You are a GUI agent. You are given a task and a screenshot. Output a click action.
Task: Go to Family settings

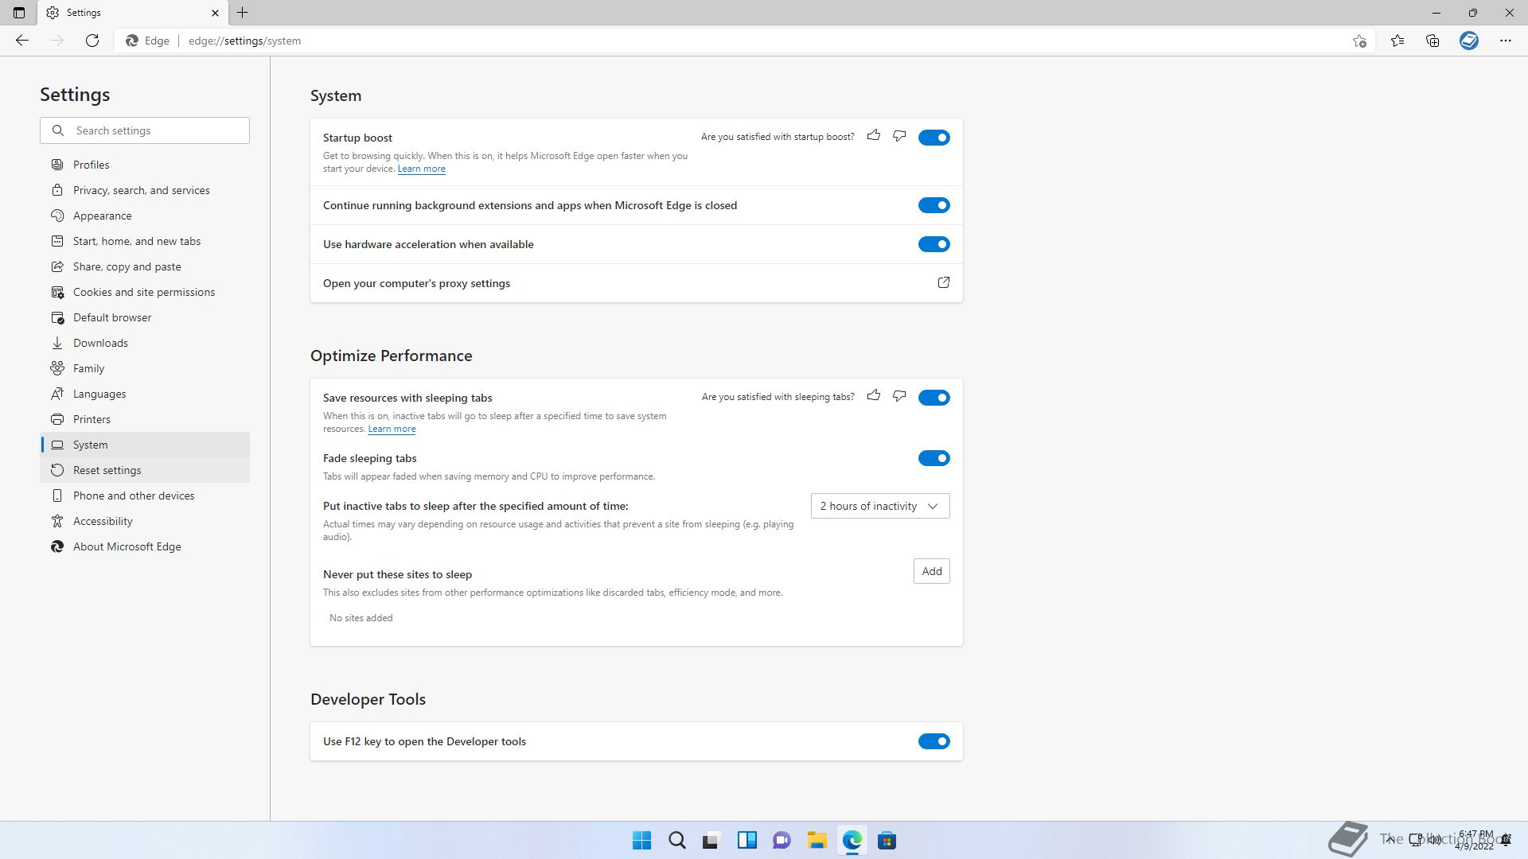point(145,368)
